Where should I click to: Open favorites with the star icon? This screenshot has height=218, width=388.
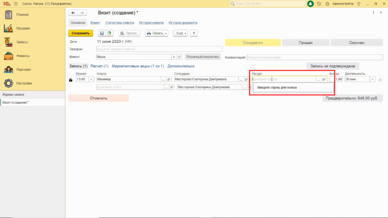pos(327,4)
